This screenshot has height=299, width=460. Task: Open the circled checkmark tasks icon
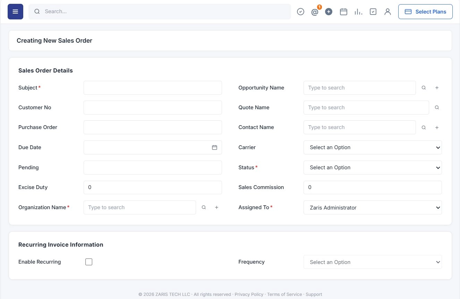tap(300, 12)
